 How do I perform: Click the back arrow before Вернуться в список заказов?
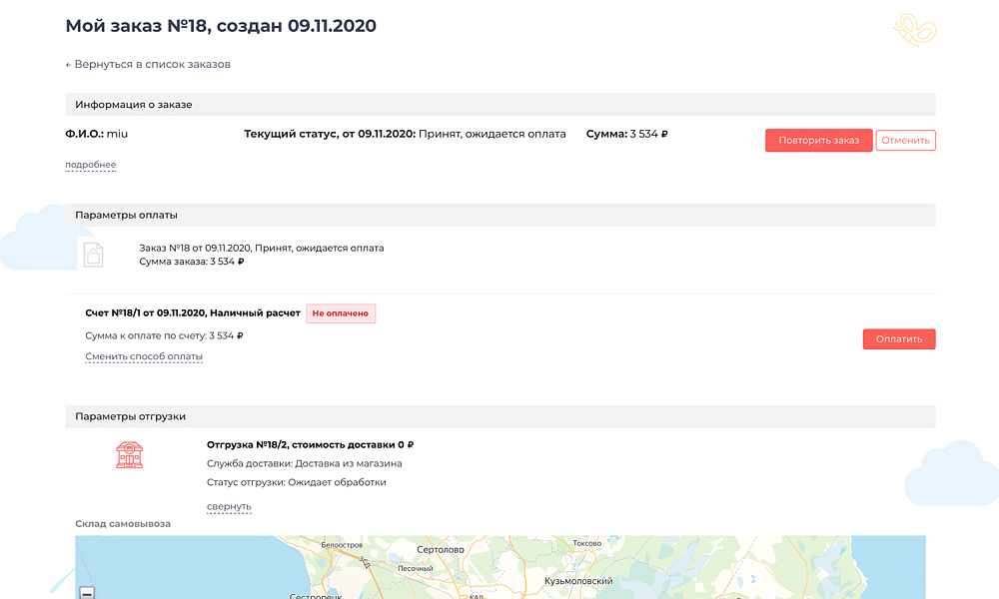coord(67,63)
